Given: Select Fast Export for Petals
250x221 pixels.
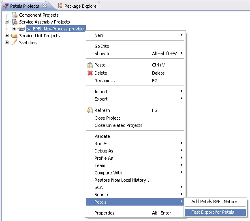Looking at the screenshot, I should pos(212,212).
